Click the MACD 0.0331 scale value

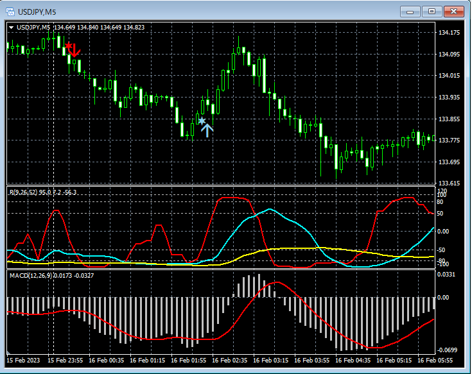447,275
